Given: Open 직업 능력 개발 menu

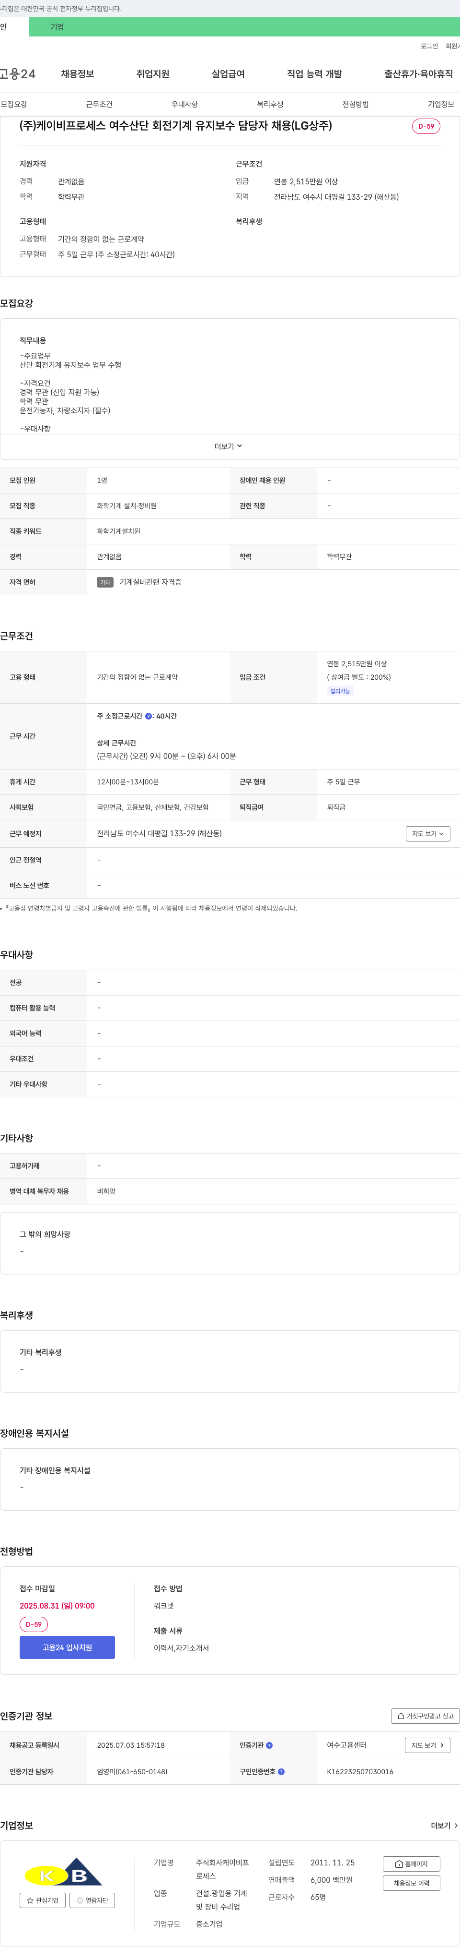Looking at the screenshot, I should (x=314, y=74).
